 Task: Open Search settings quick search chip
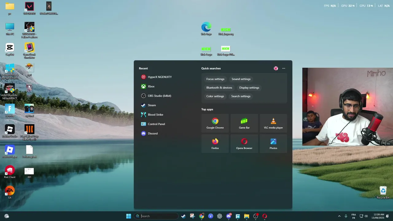click(x=241, y=96)
